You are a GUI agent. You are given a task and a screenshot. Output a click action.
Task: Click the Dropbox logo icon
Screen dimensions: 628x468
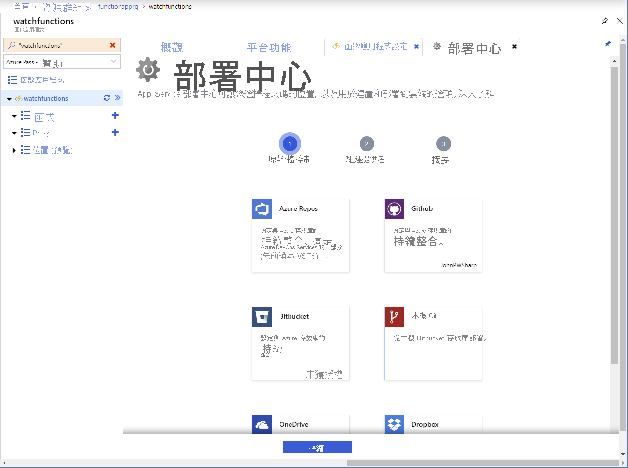click(394, 425)
